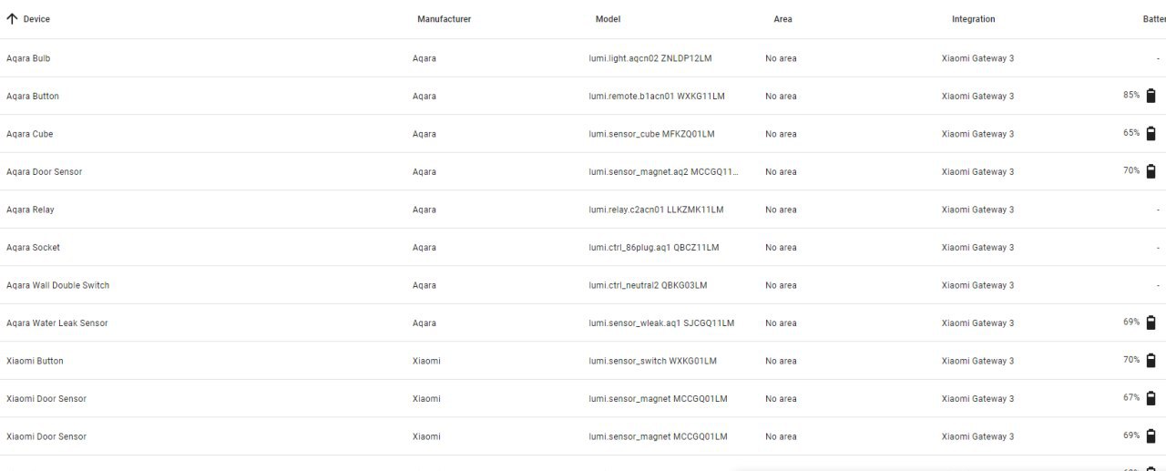This screenshot has height=471, width=1166.
Task: Select the Aqara Socket row
Action: pos(583,247)
